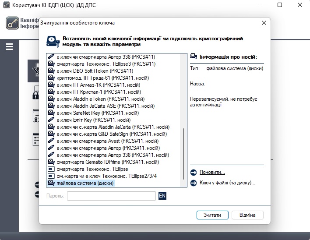This screenshot has height=240, width=310.
Task: Click the 'Інформація про носій' header icon
Action: [x=194, y=56]
